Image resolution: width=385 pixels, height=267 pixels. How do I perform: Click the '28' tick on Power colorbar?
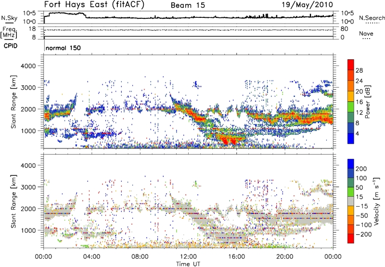pos(359,70)
